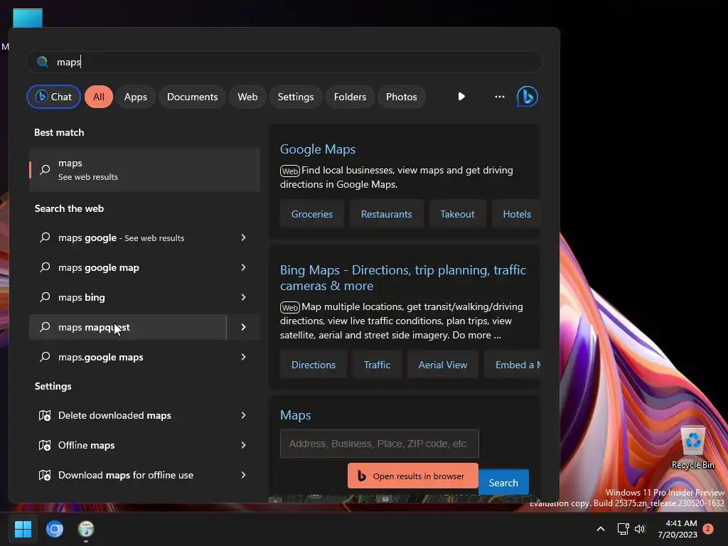Show more filter tabs with play arrow
This screenshot has height=546, width=728.
click(461, 97)
